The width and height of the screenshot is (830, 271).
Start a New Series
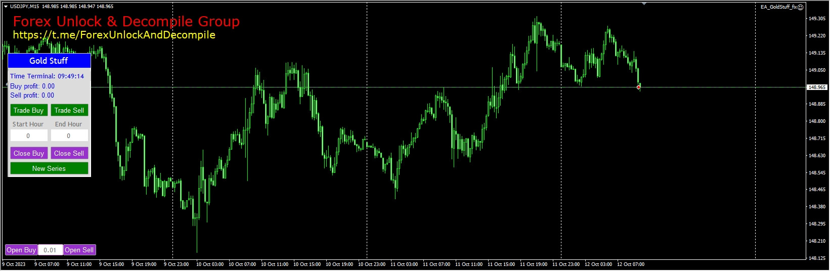[49, 168]
